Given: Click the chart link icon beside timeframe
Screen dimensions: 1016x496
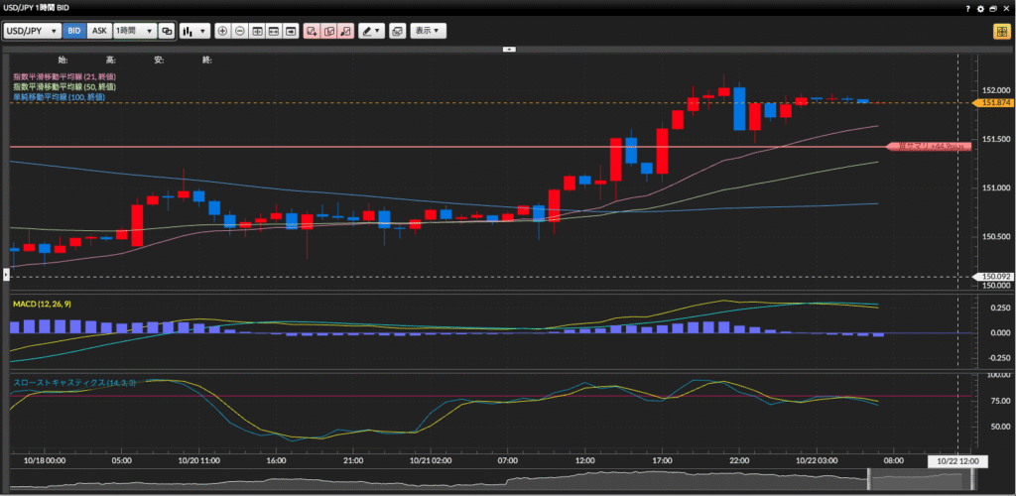Looking at the screenshot, I should pyautogui.click(x=167, y=31).
